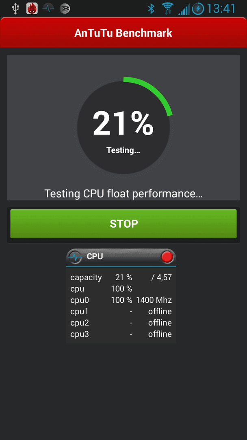Tap the status bar clock 13:41
The image size is (247, 440).
[x=221, y=9]
